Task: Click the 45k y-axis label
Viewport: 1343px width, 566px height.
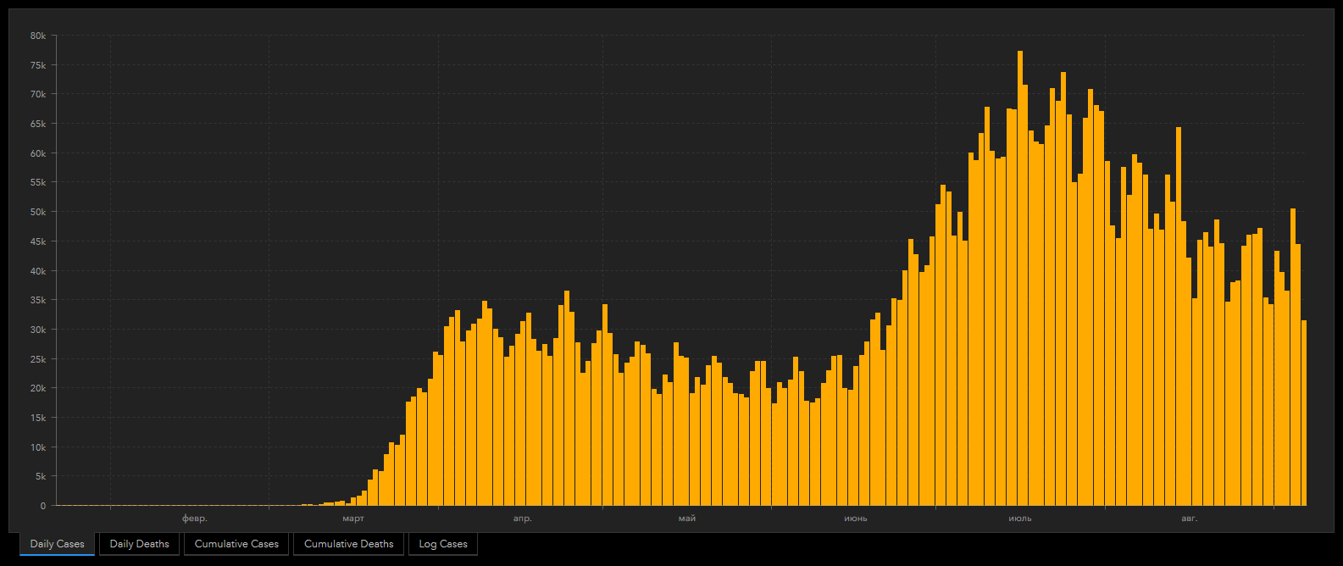Action: click(x=37, y=241)
